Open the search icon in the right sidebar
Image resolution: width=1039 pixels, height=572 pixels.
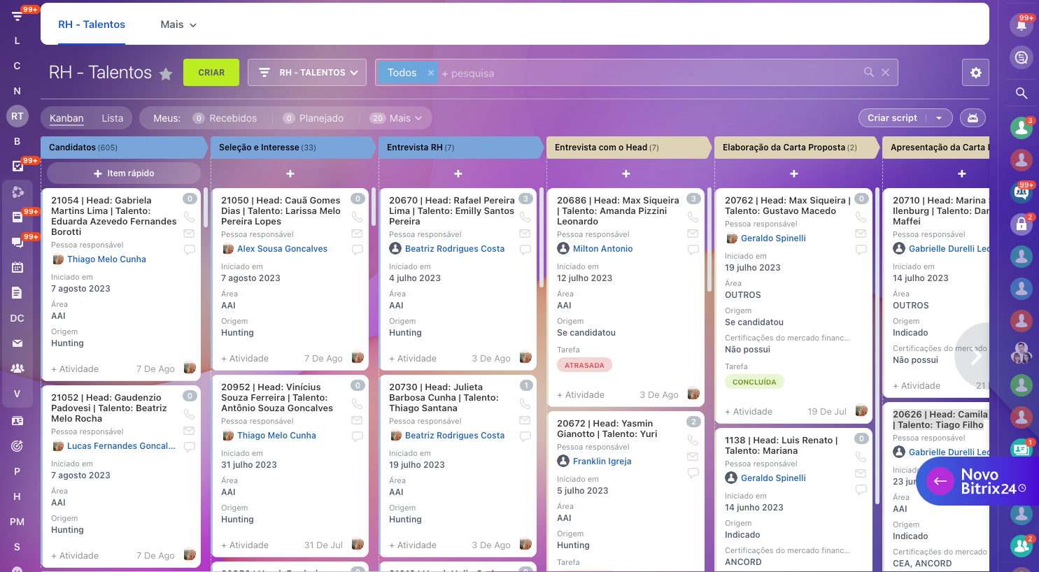pos(1021,93)
